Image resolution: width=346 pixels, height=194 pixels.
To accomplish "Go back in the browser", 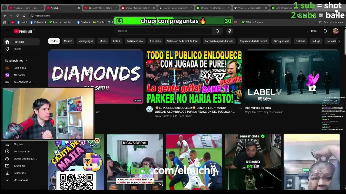I will pos(5,16).
